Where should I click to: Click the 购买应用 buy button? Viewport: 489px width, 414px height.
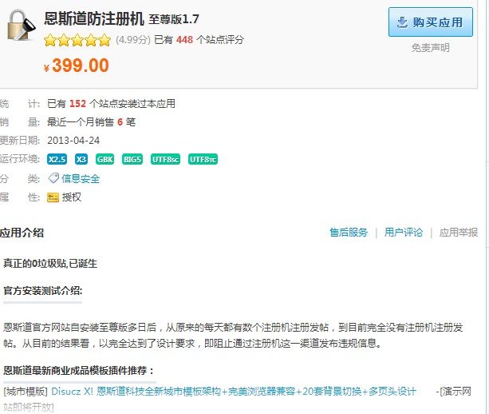coord(430,22)
